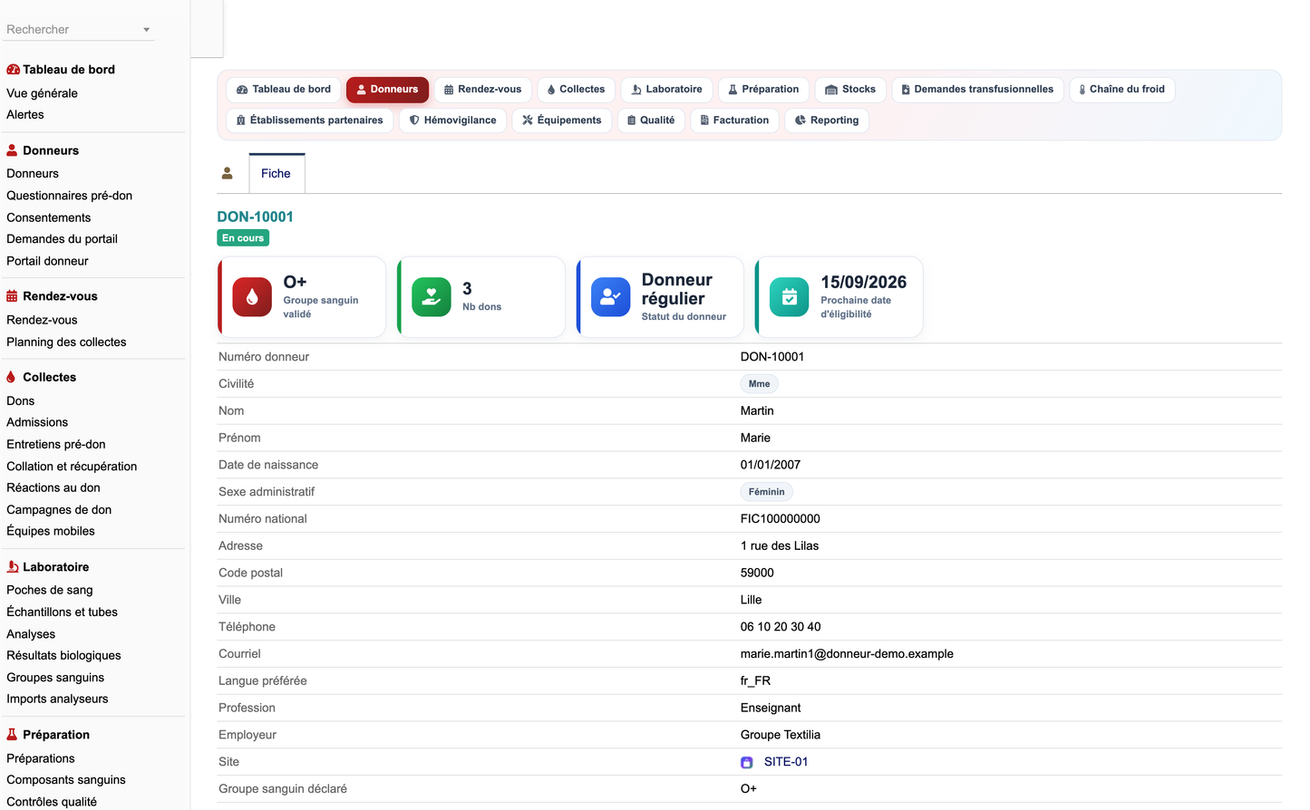The height and width of the screenshot is (810, 1310).
Task: Open the Préparation top menu
Action: (x=763, y=90)
